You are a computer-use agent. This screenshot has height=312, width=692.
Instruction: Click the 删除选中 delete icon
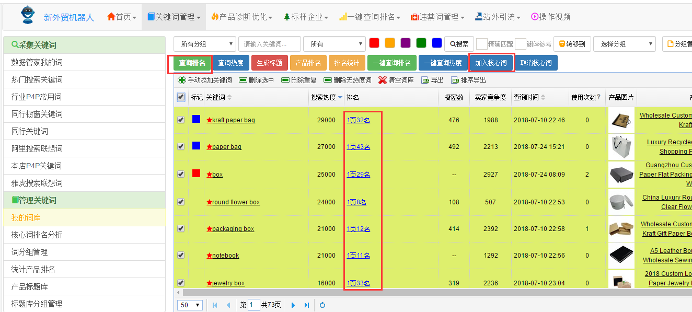click(x=243, y=80)
